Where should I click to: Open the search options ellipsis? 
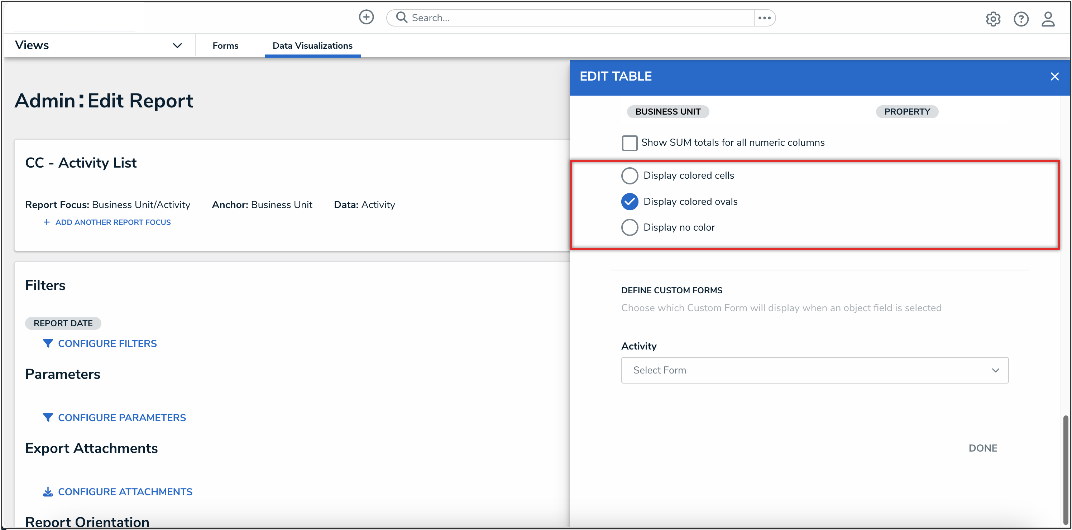[765, 18]
